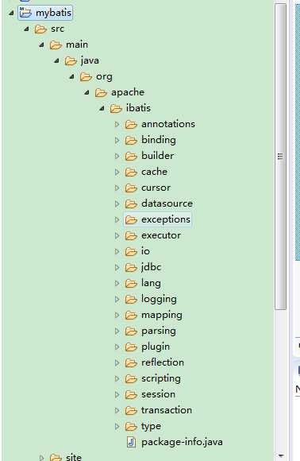Collapse the ibatis folder node
Screen dimensions: 300x461
point(102,108)
